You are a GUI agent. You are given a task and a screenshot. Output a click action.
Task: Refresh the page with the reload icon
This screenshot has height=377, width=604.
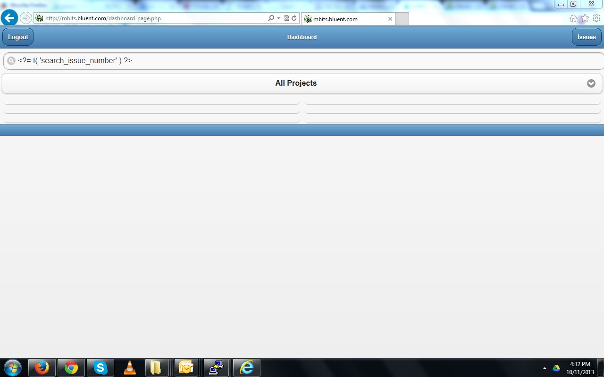tap(294, 18)
